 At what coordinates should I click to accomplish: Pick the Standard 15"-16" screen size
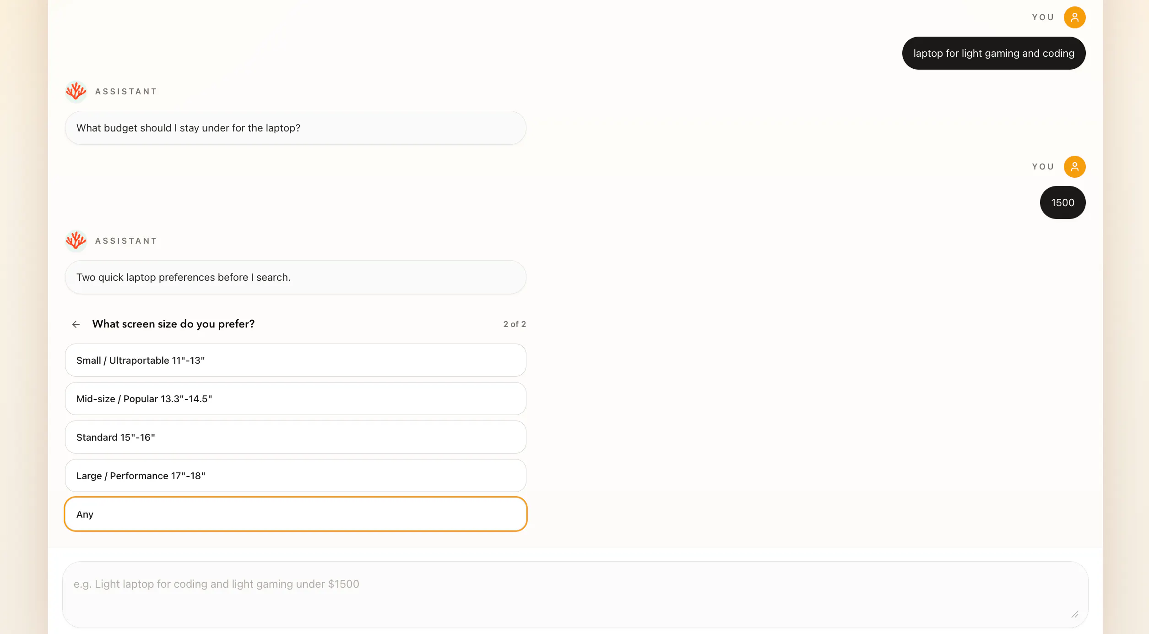click(295, 437)
